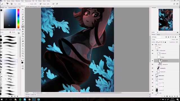Select the Hand tool

click(x=23, y=54)
